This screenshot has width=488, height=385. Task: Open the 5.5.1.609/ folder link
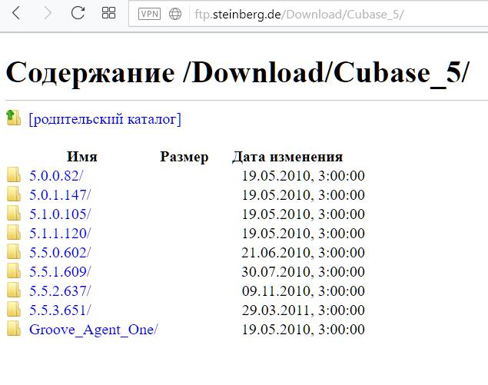pos(60,272)
